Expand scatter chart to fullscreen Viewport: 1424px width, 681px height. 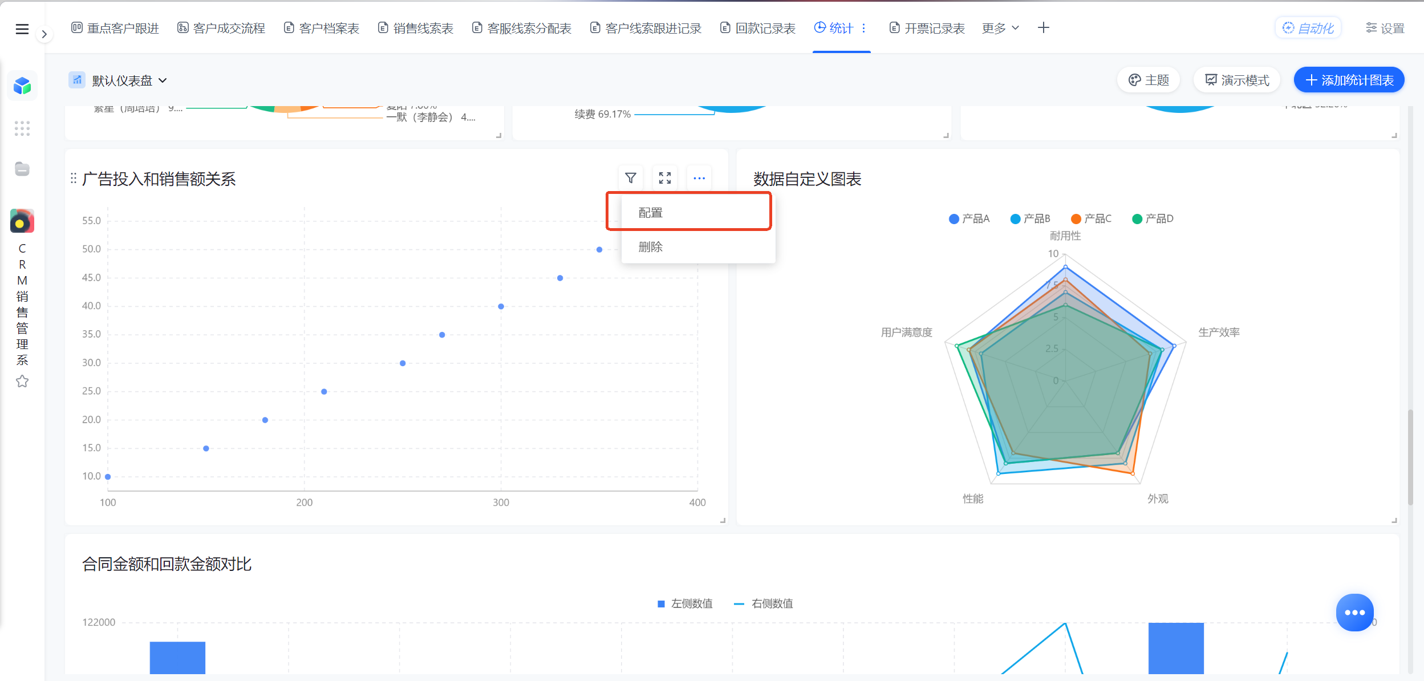665,179
